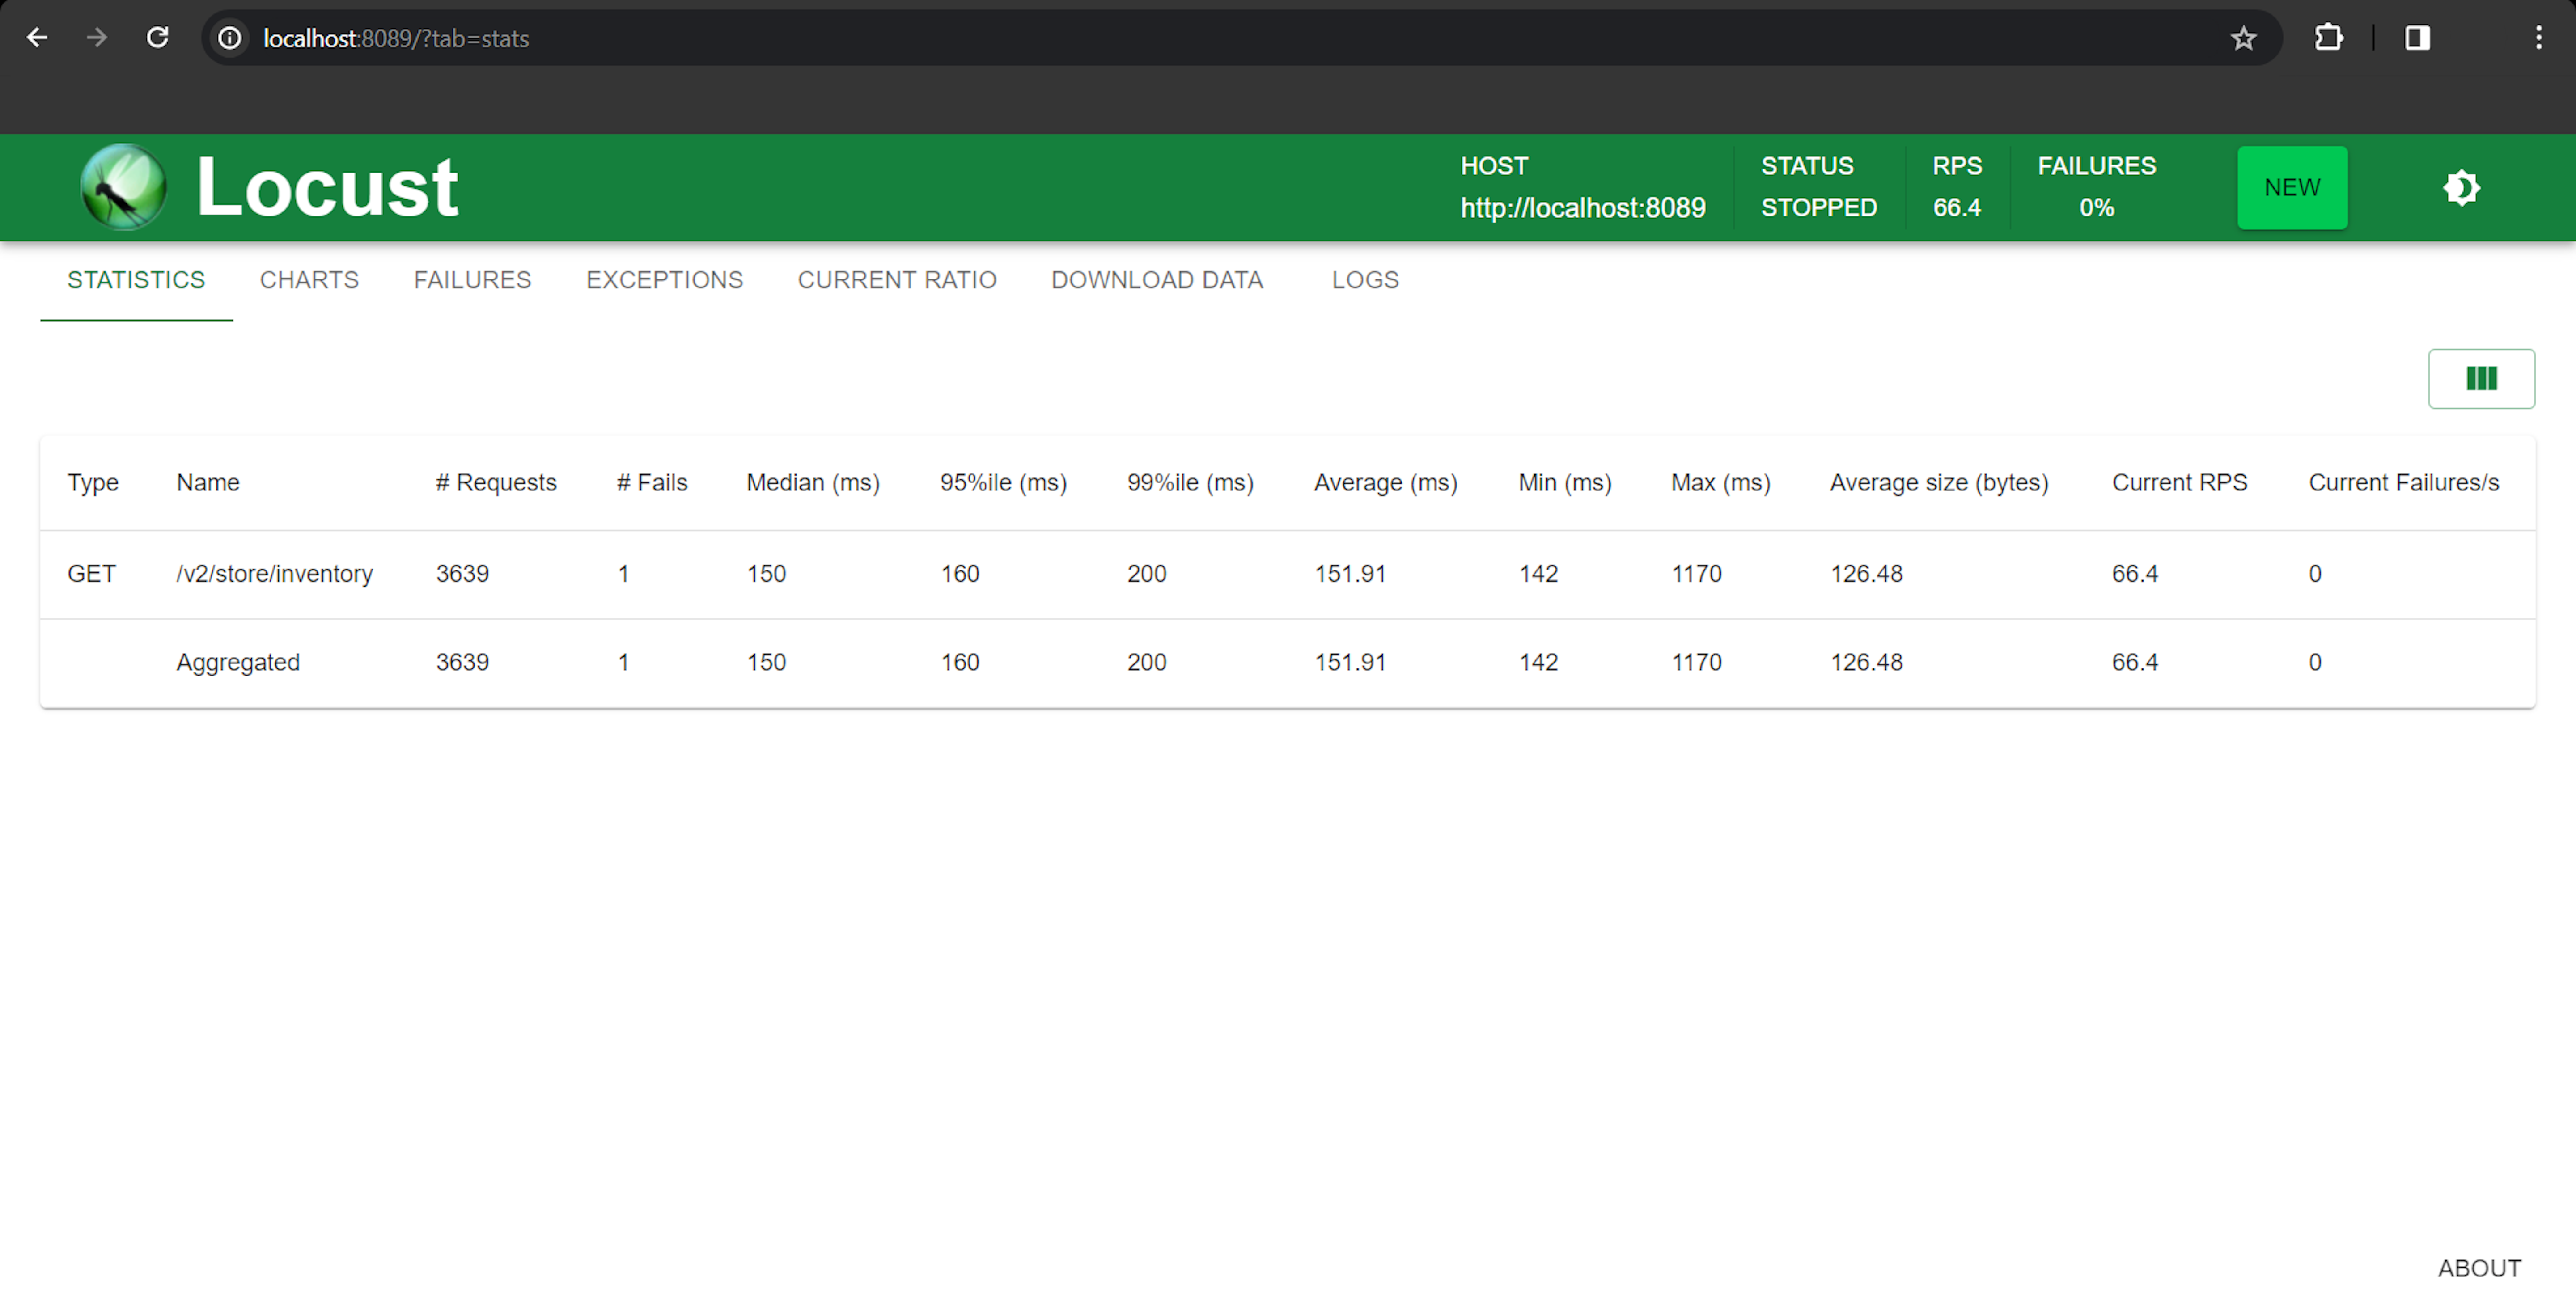Click the header RPS value 66.4
The image size is (2576, 1293).
[x=1956, y=208]
